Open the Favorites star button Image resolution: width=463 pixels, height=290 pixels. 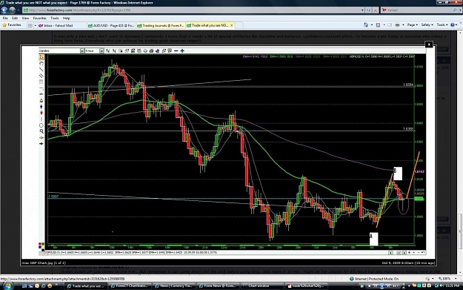click(12, 25)
